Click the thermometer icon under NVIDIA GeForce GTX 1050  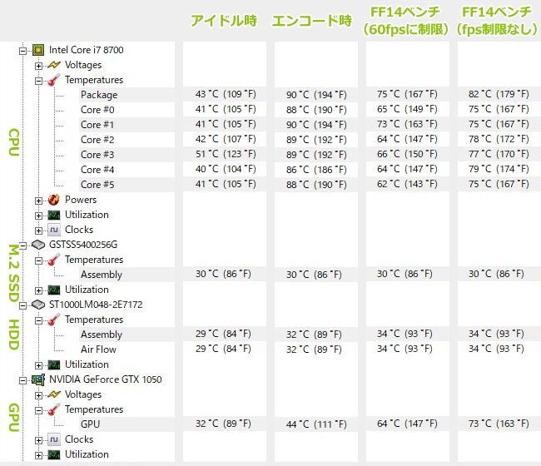pyautogui.click(x=54, y=409)
